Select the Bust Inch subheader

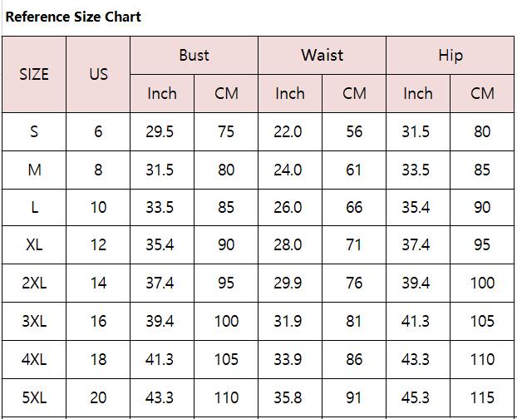[162, 93]
